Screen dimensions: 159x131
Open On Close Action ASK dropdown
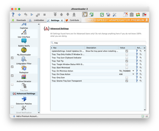tap(127, 74)
